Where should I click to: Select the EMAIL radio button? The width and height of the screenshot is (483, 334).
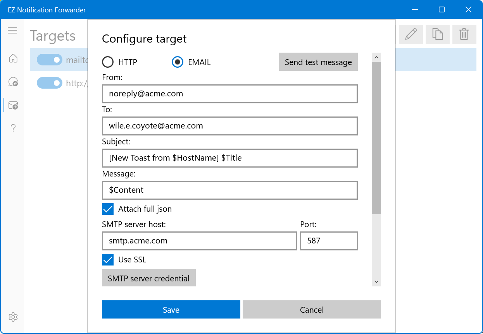coord(178,62)
